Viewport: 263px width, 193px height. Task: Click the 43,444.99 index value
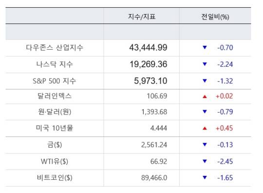click(x=148, y=47)
